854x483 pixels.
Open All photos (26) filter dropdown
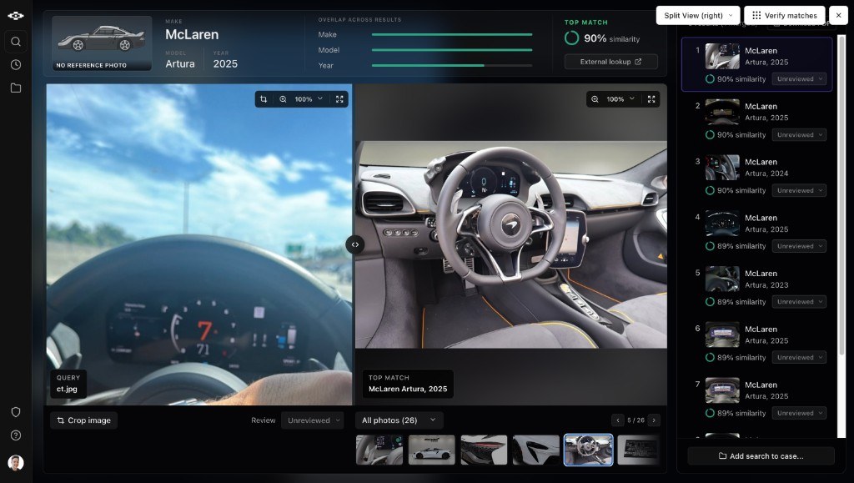point(399,420)
